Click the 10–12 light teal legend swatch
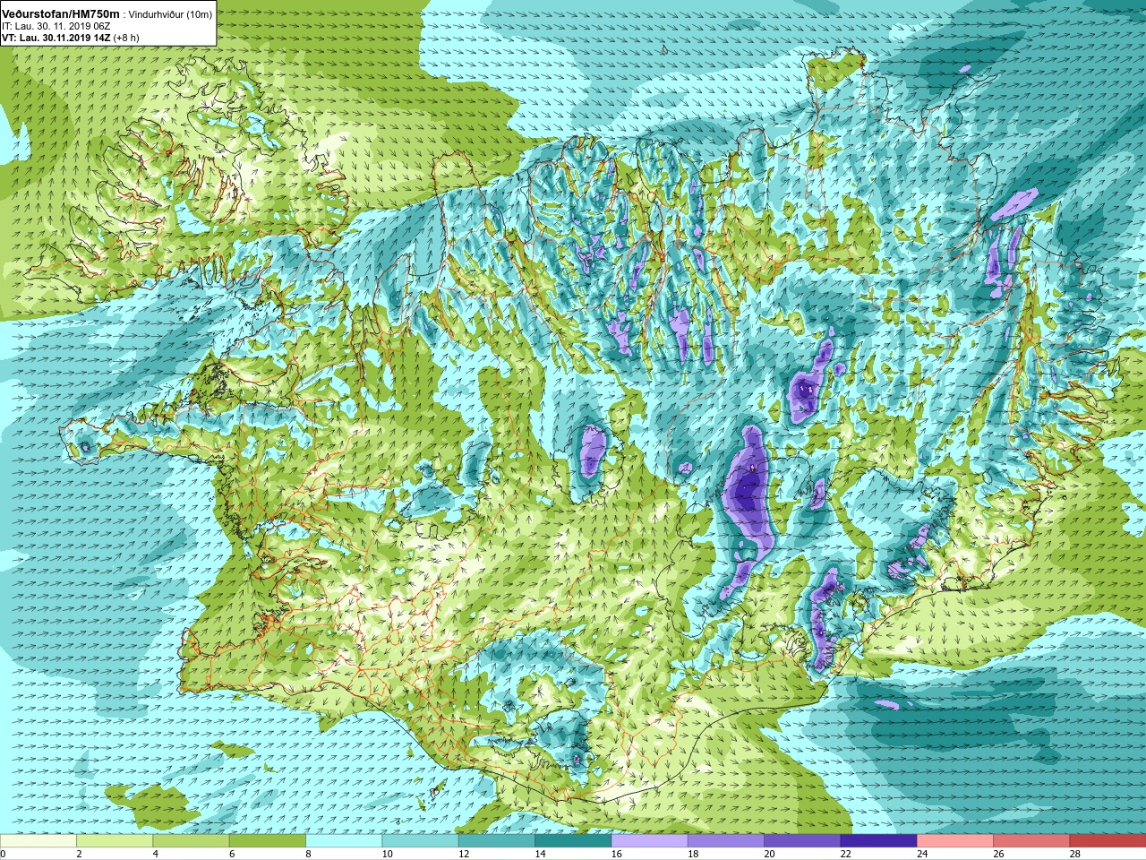Viewport: 1146px width, 860px height. point(420,841)
